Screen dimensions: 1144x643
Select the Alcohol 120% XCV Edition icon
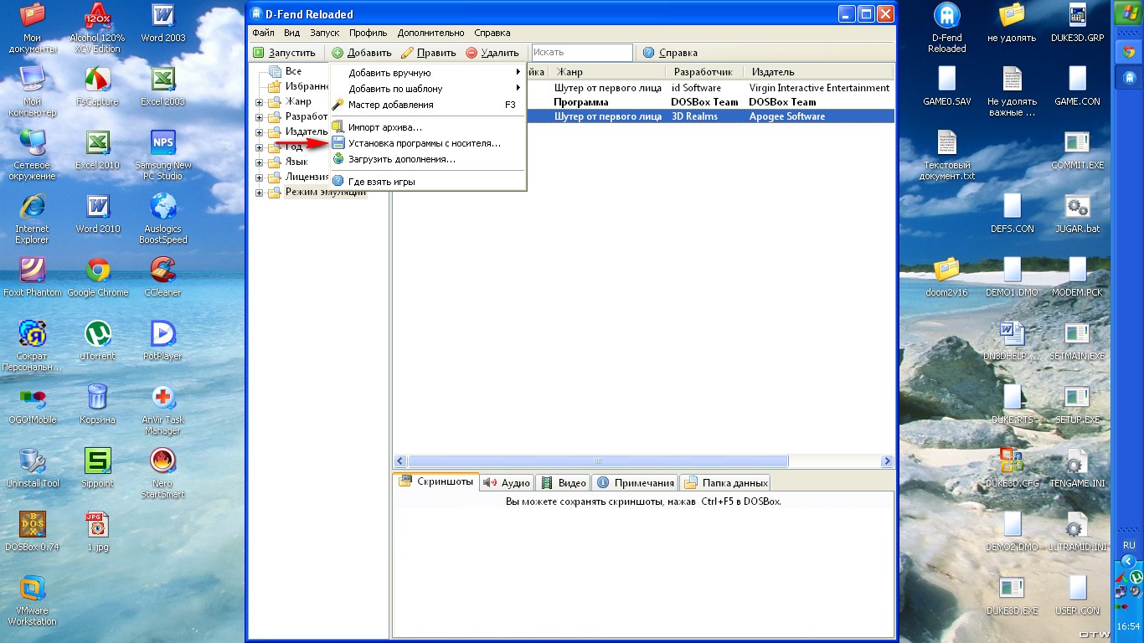tap(98, 28)
